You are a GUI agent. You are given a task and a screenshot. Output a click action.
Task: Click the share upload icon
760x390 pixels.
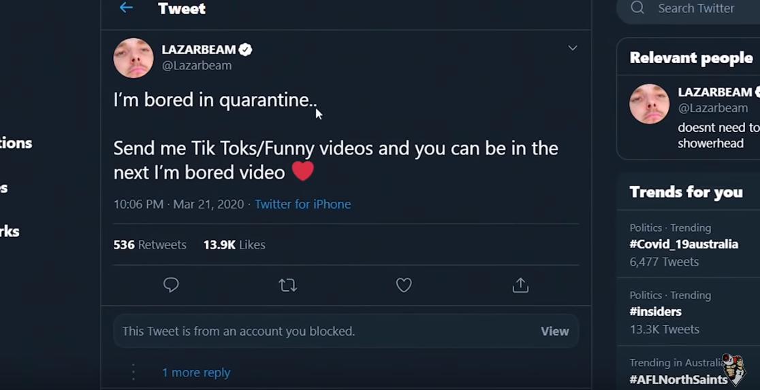(520, 285)
